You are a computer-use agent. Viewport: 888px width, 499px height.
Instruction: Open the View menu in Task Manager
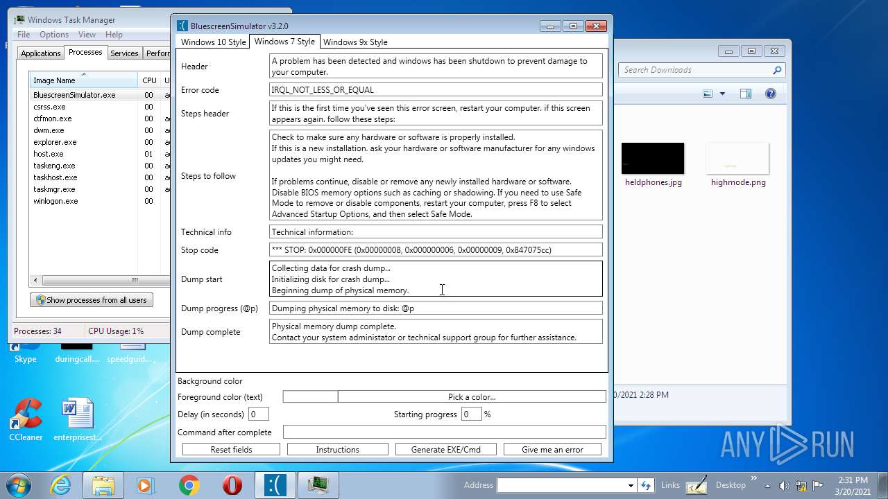pos(87,35)
